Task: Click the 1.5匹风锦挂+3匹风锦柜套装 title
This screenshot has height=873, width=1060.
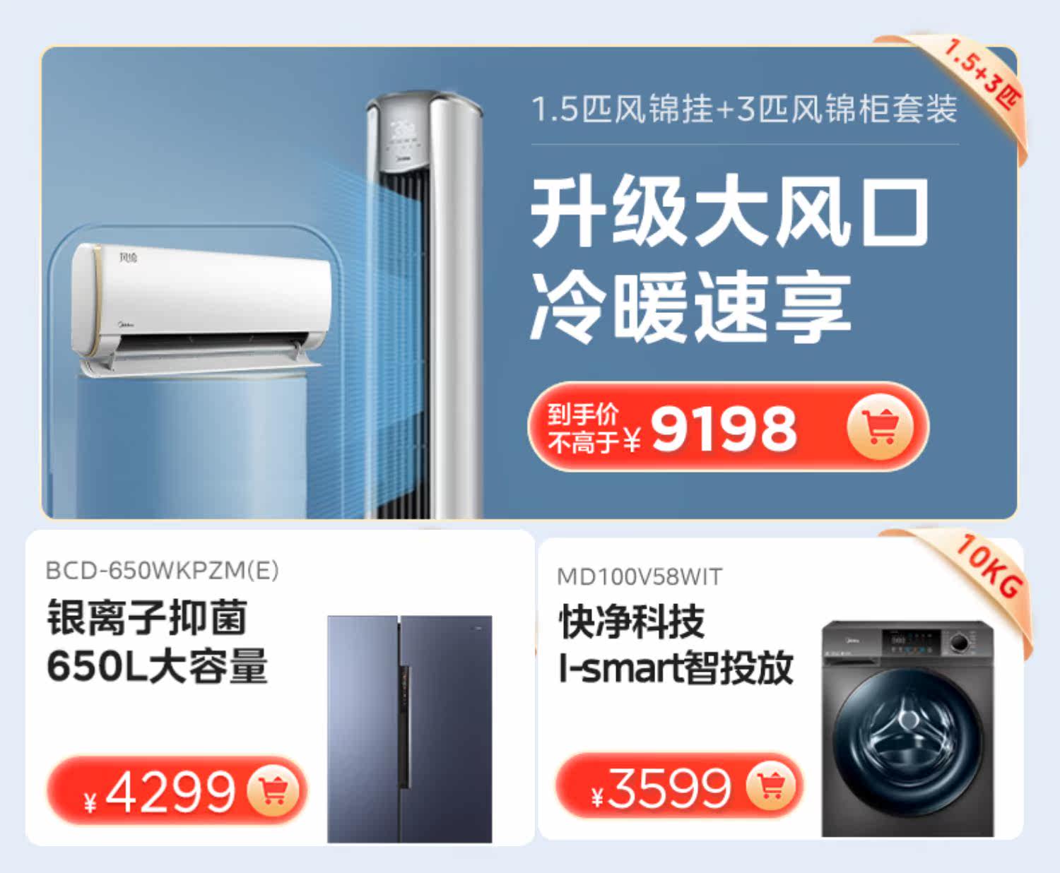Action: click(744, 109)
